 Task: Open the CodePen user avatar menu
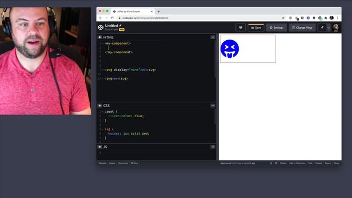(336, 28)
